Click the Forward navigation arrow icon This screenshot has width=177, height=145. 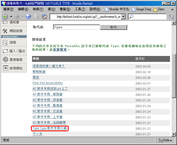(17, 17)
